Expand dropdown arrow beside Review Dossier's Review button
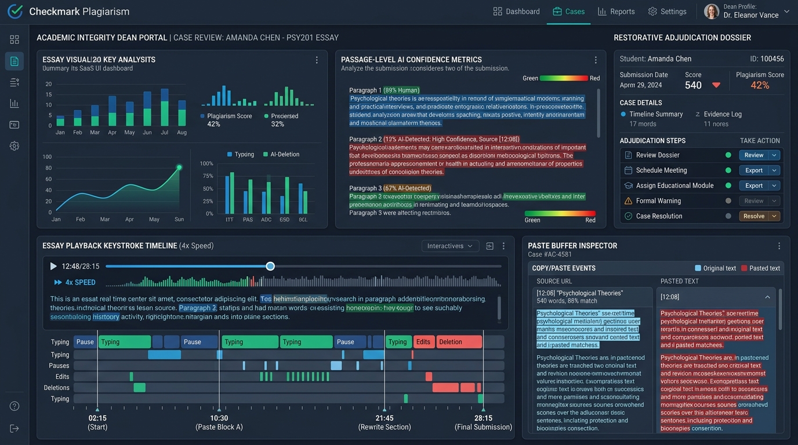The width and height of the screenshot is (798, 445). (774, 155)
